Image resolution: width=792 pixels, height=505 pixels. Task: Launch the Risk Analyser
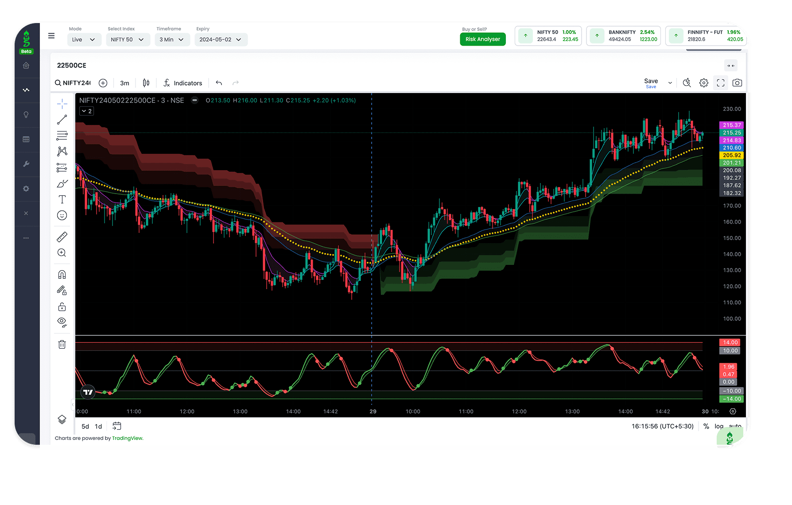(482, 39)
